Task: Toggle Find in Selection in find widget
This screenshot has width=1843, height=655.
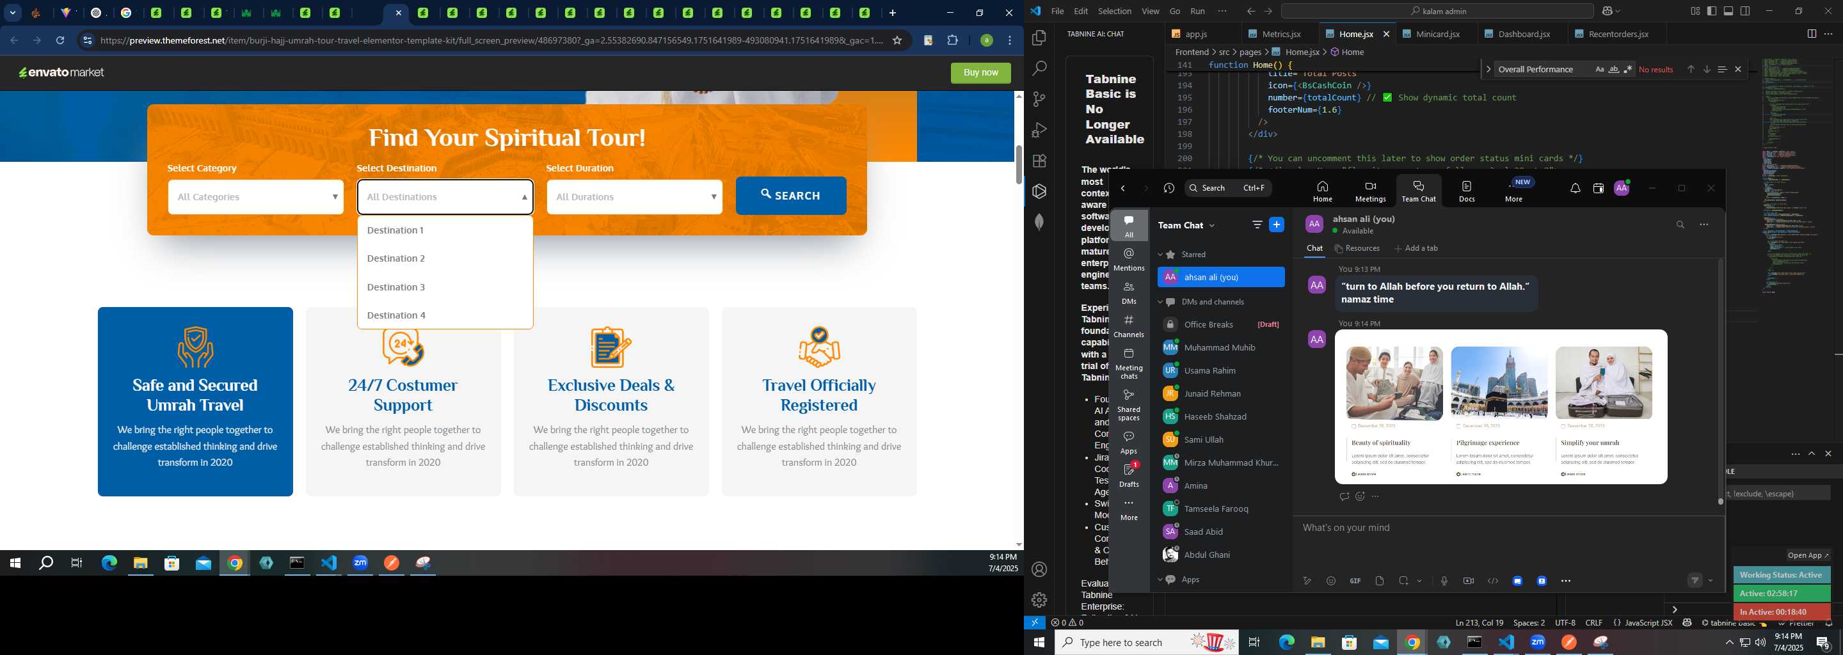Action: [x=1722, y=69]
